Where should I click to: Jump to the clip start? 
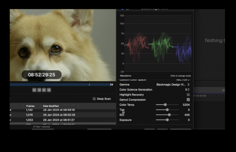pyautogui.click(x=34, y=90)
